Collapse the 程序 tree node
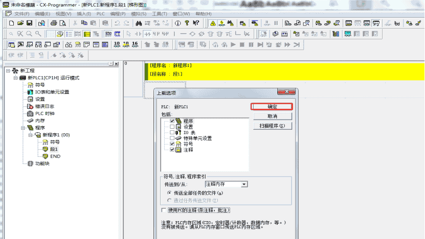 (x=23, y=128)
